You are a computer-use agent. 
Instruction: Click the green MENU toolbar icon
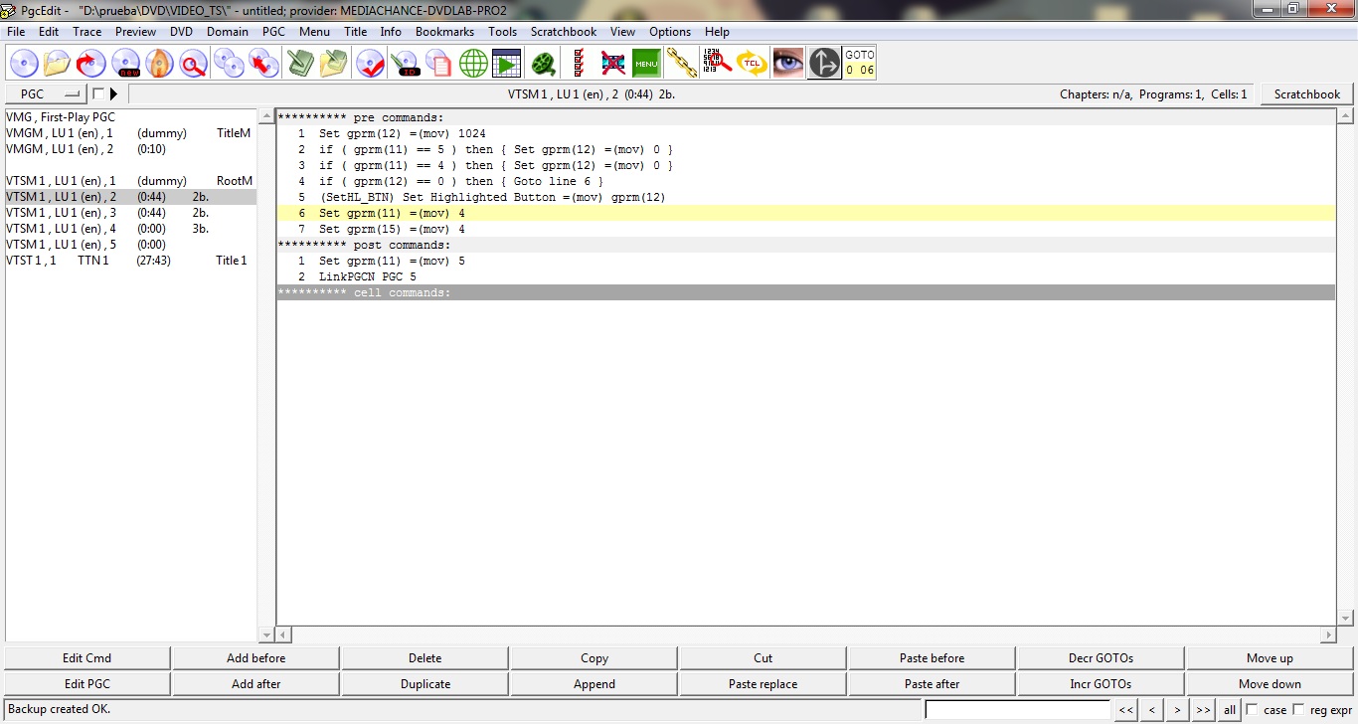(646, 64)
